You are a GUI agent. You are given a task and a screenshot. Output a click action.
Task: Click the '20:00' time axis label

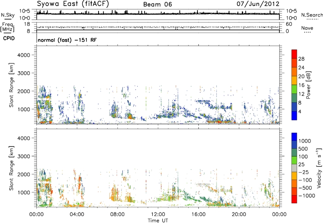239,215
